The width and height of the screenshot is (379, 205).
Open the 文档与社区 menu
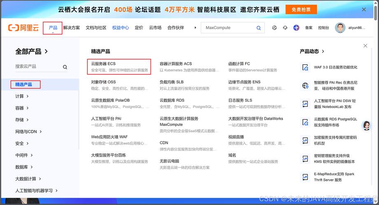[96, 28]
